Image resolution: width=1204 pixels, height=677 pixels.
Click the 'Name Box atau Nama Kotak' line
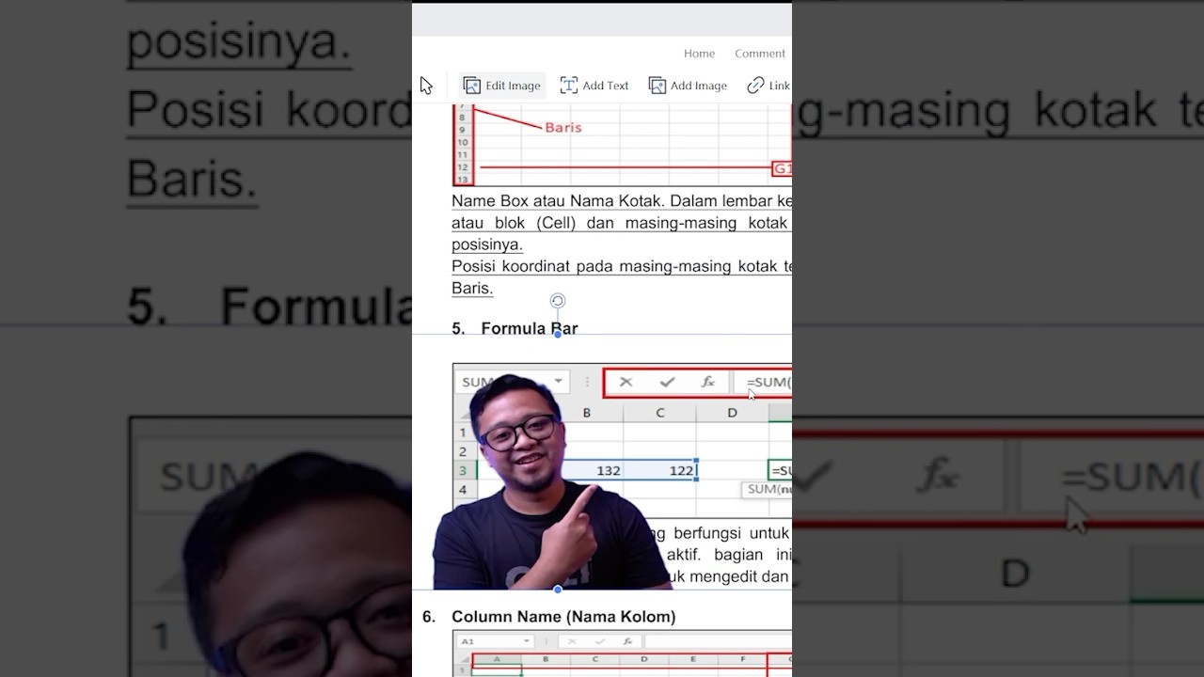coord(622,201)
